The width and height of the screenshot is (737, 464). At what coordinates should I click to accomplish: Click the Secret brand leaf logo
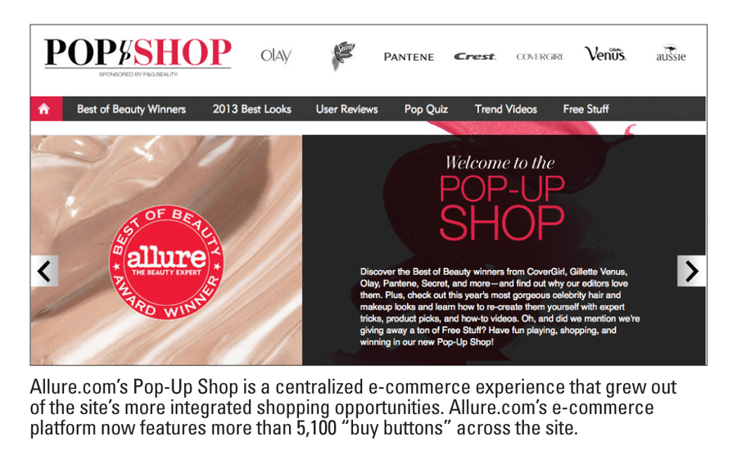pyautogui.click(x=342, y=56)
